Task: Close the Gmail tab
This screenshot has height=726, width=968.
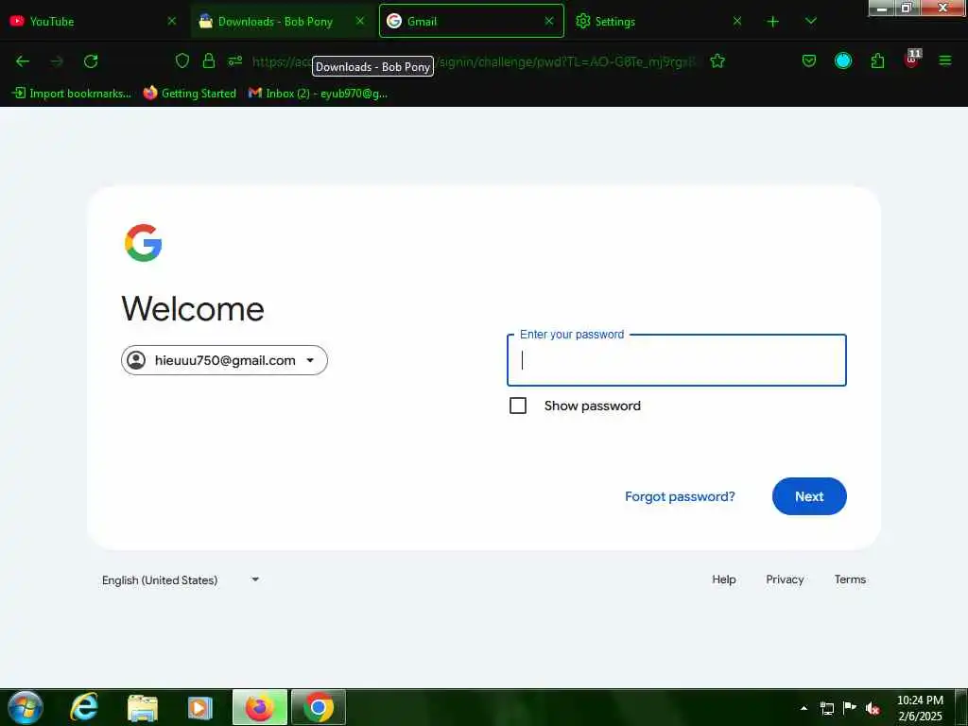Action: [x=549, y=21]
